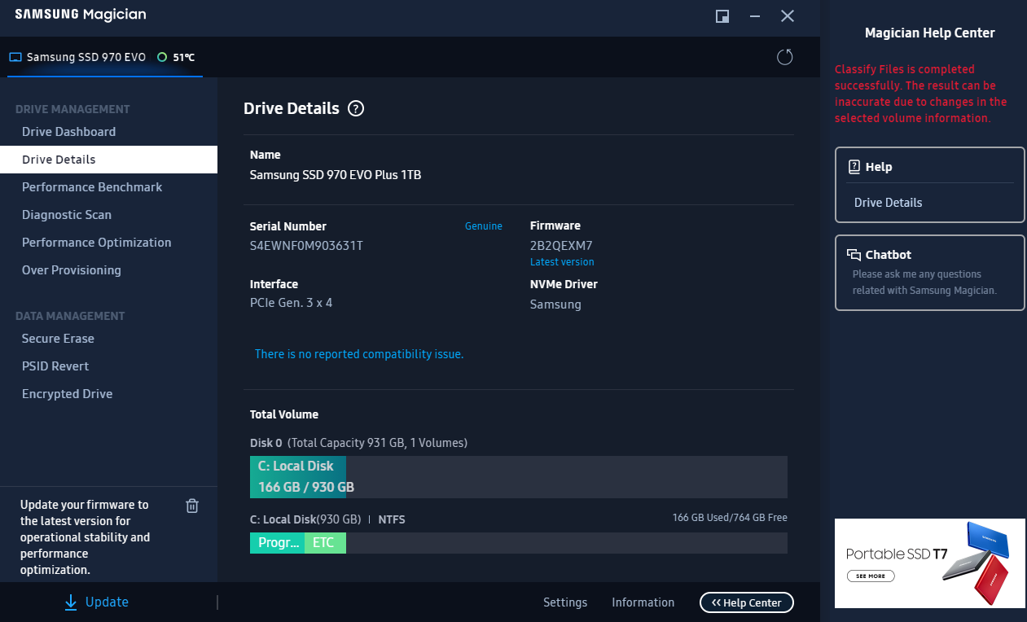Dismiss firmware notice with the trash icon
The height and width of the screenshot is (622, 1027).
192,506
